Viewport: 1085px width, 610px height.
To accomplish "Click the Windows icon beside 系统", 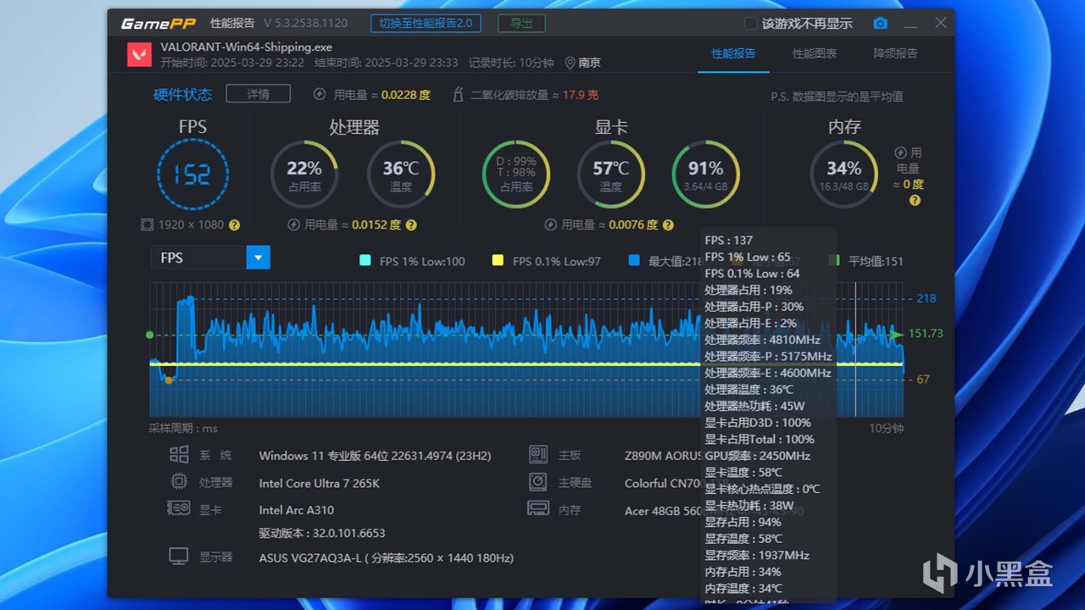I will pyautogui.click(x=179, y=455).
